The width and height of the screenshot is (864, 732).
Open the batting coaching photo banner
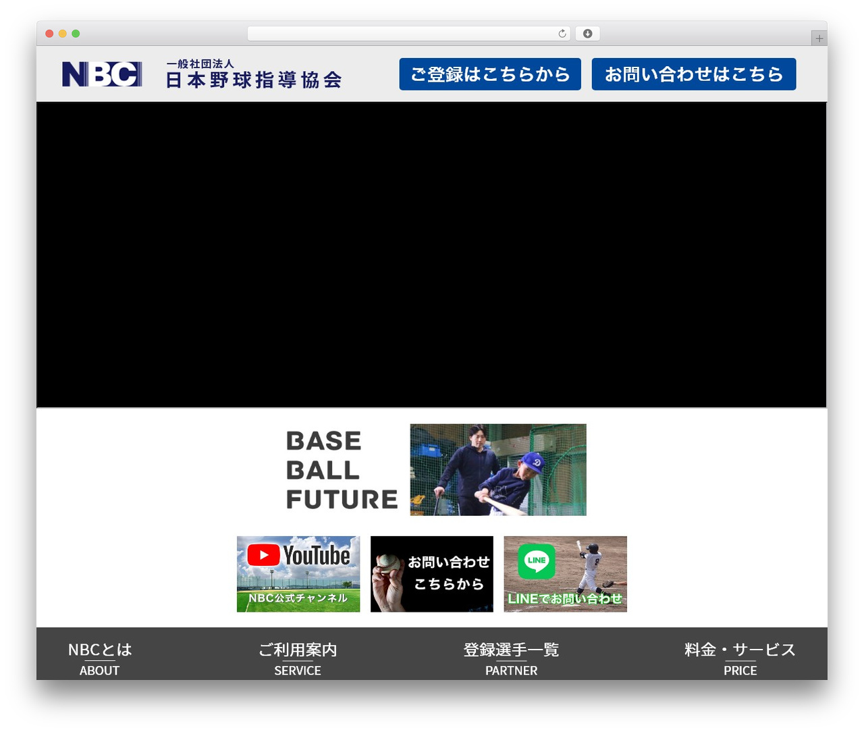pyautogui.click(x=498, y=470)
